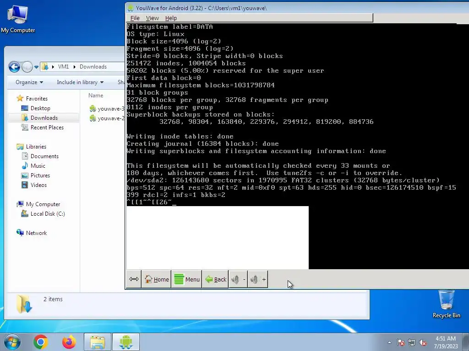Click the Network icon in sidebar

click(x=20, y=233)
